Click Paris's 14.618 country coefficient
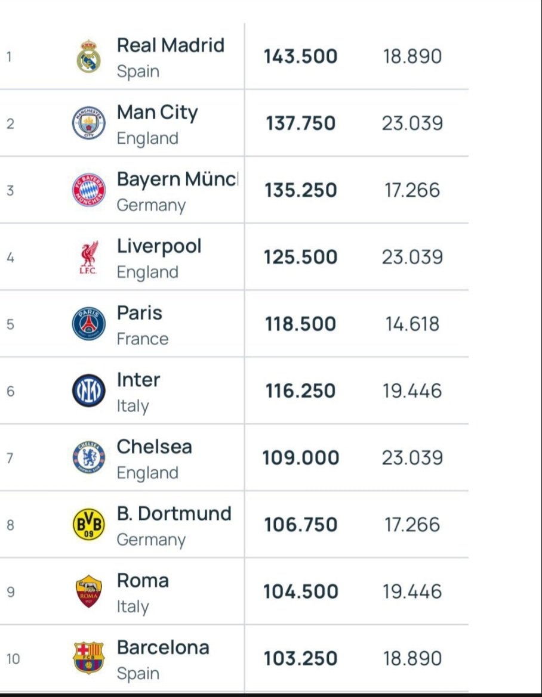Viewport: 542px width, 697px height. [412, 324]
